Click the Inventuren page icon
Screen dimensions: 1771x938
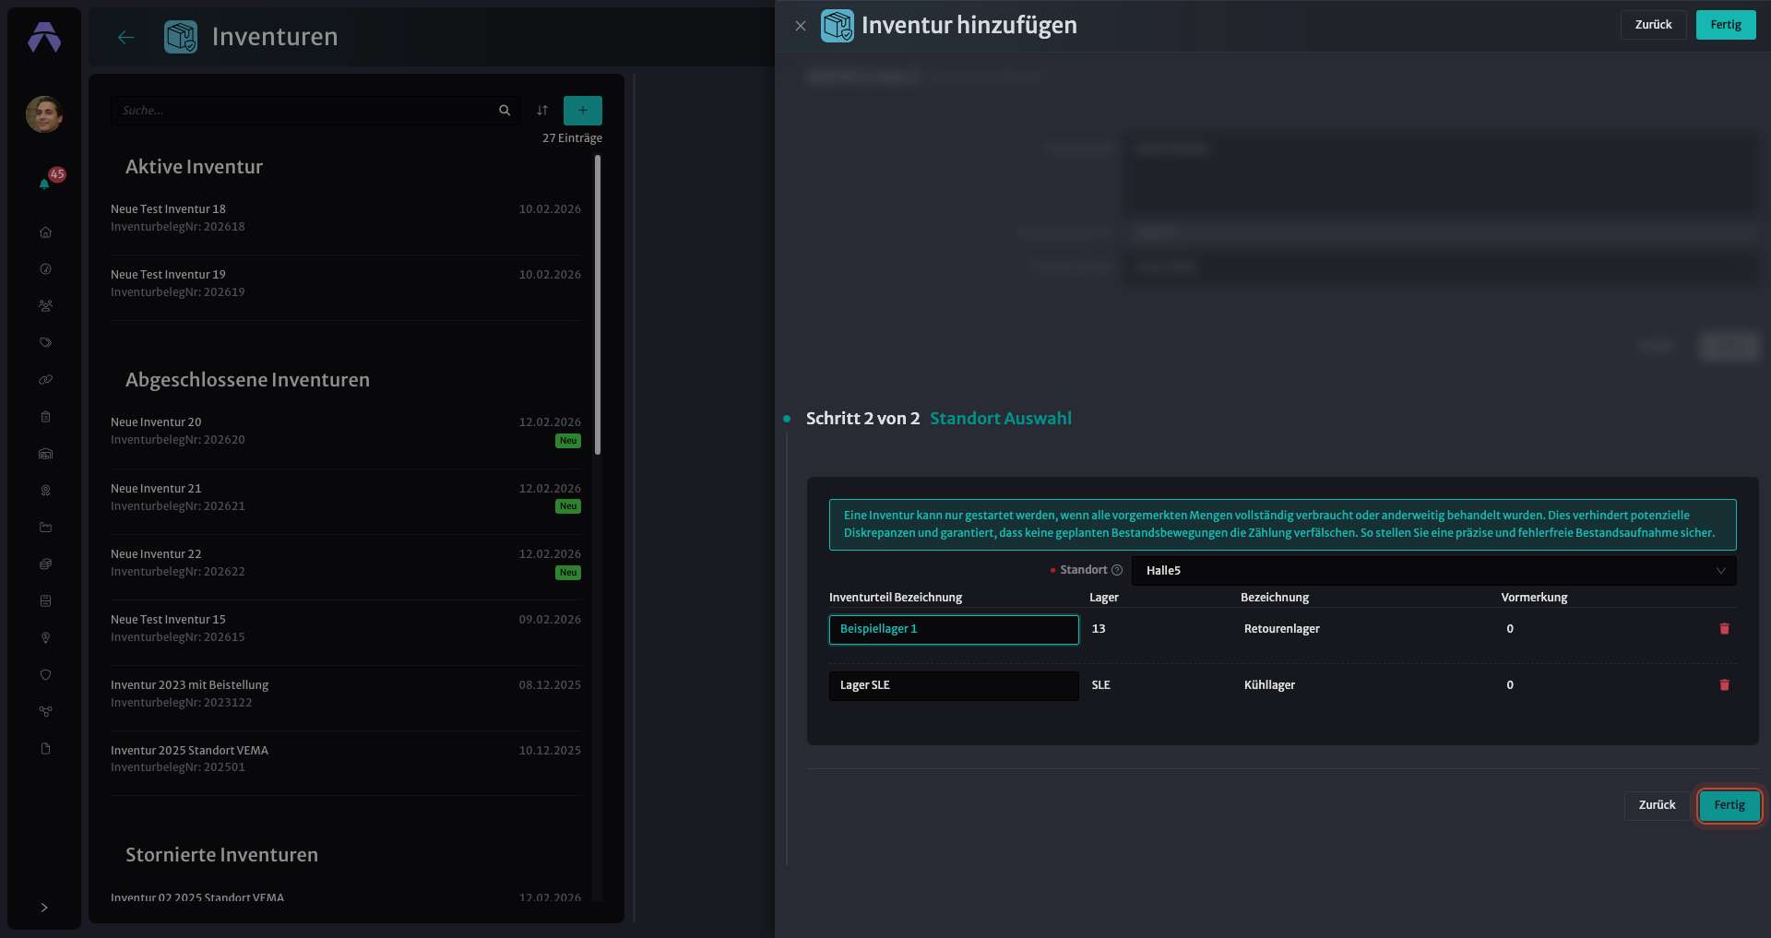tap(181, 37)
